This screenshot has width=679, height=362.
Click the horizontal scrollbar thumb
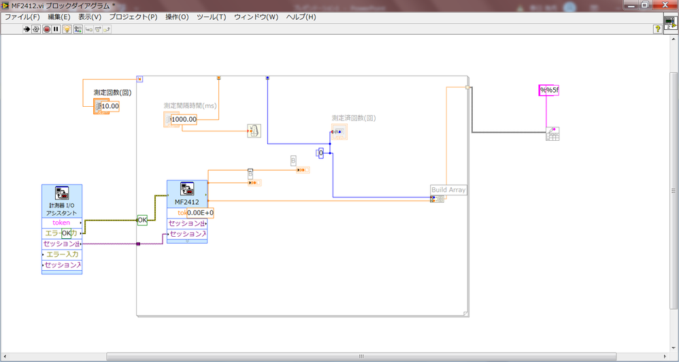(361, 357)
